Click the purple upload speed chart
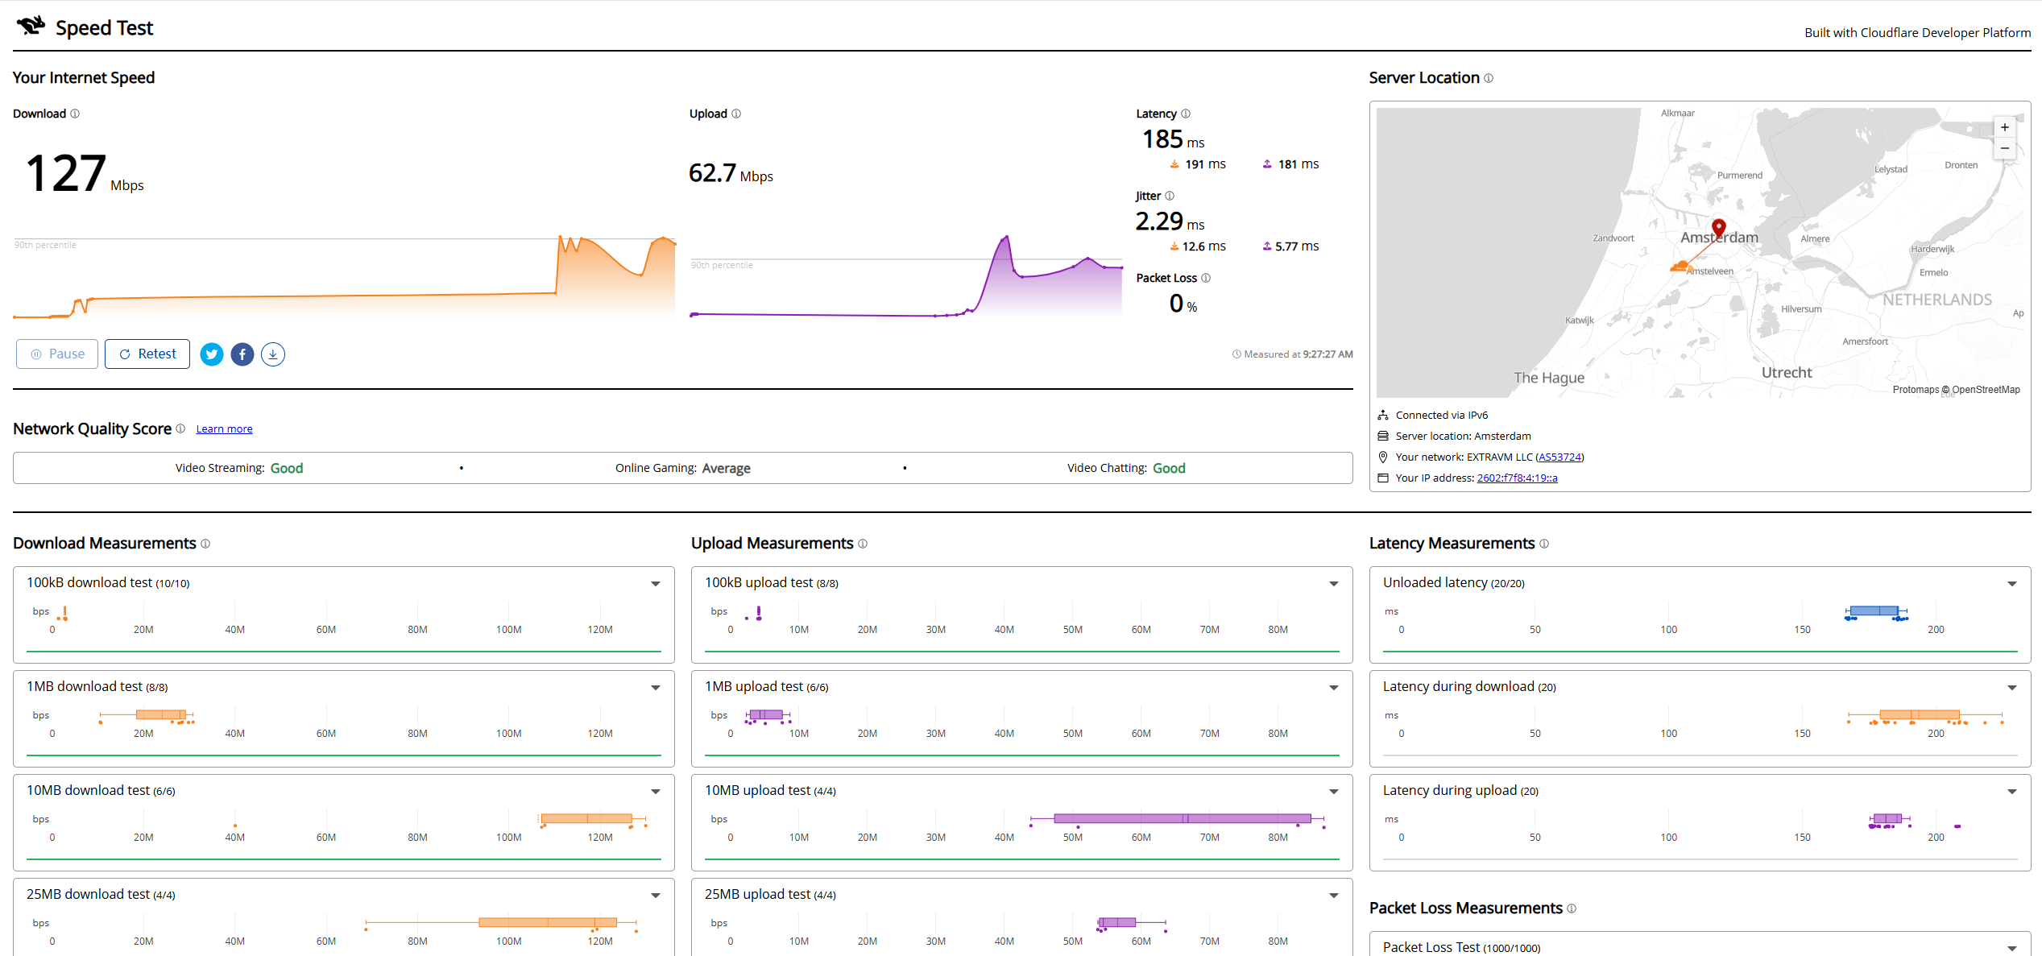This screenshot has width=2042, height=956. coord(906,276)
